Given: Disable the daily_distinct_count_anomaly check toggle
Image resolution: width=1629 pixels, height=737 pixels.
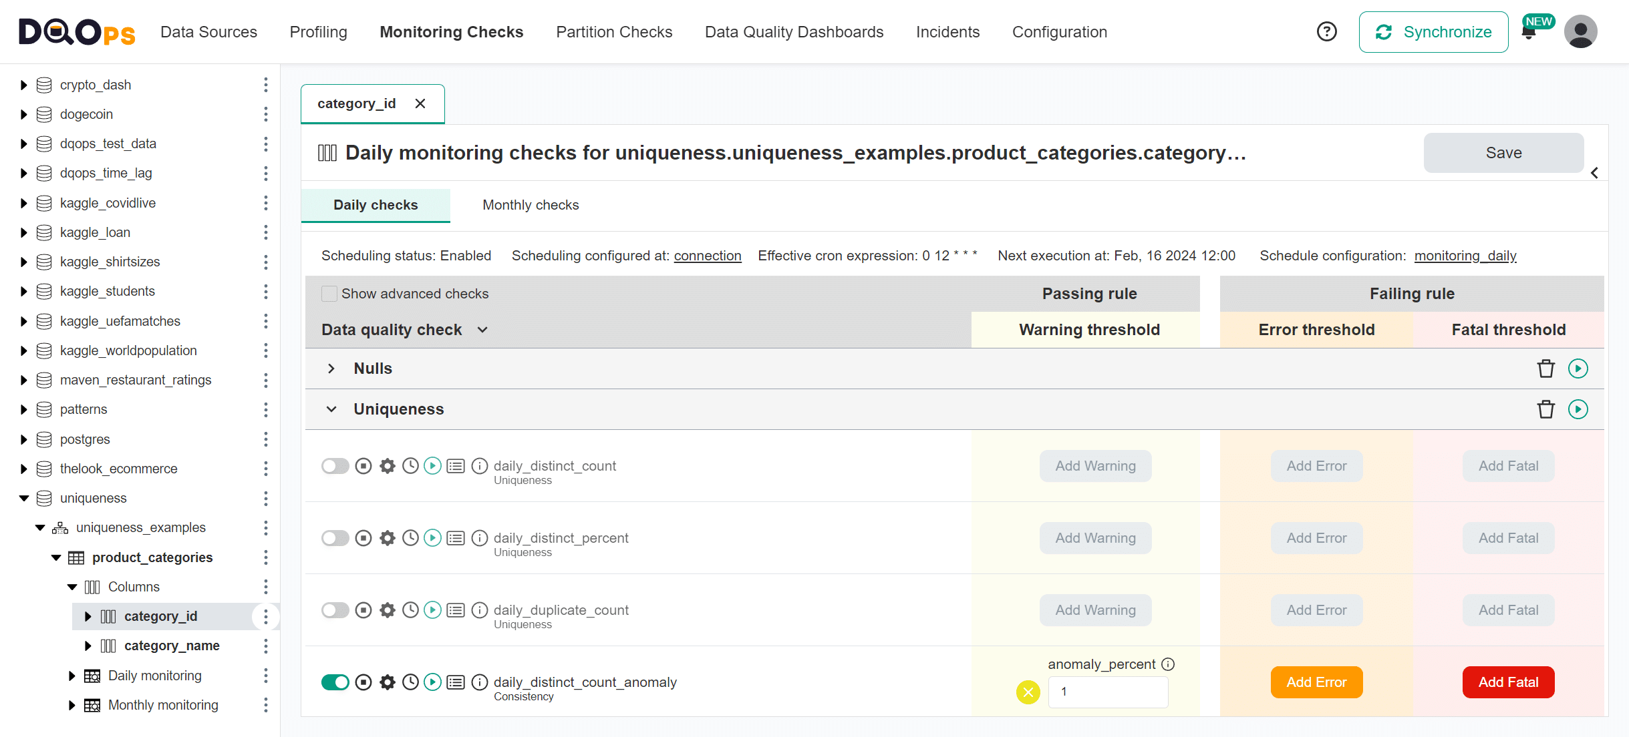Looking at the screenshot, I should [335, 682].
